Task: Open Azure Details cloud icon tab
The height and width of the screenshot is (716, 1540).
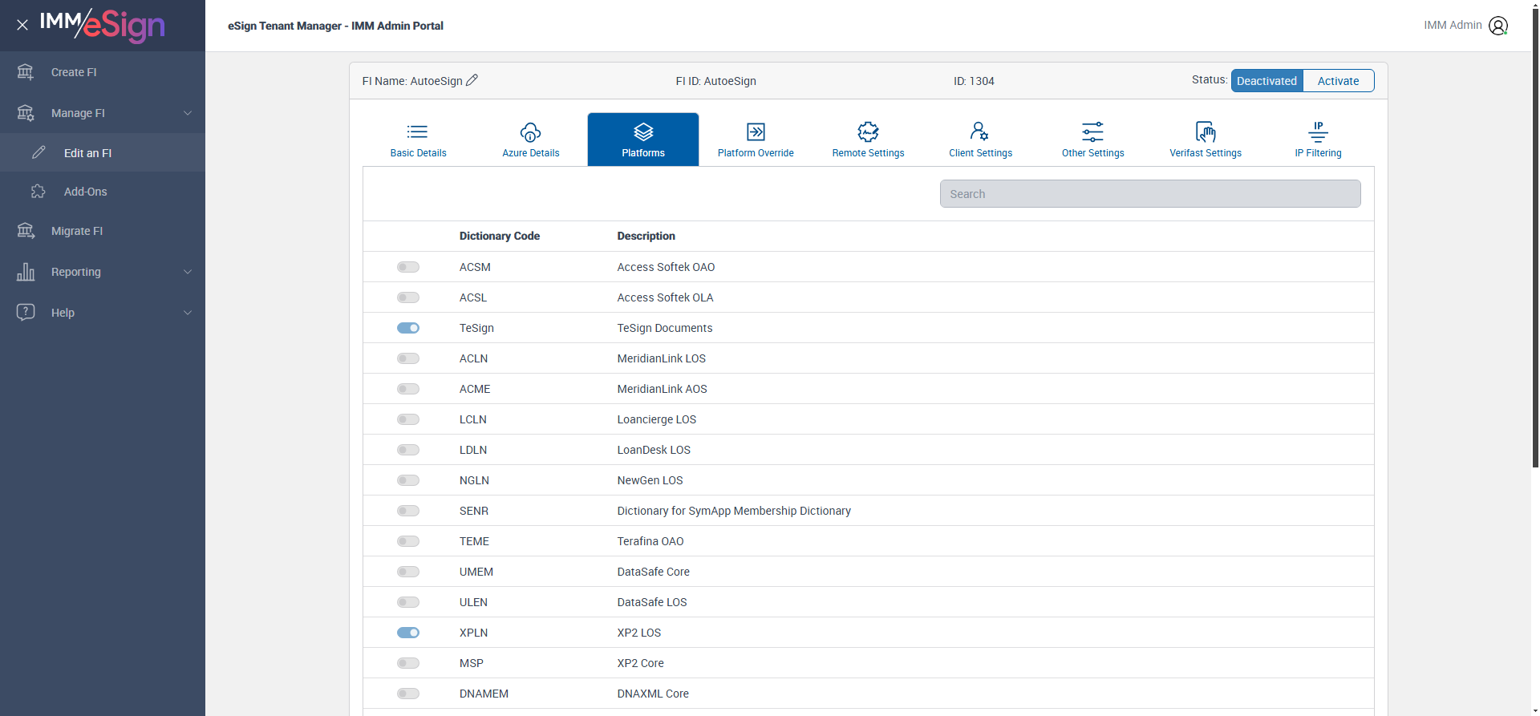Action: (x=530, y=132)
